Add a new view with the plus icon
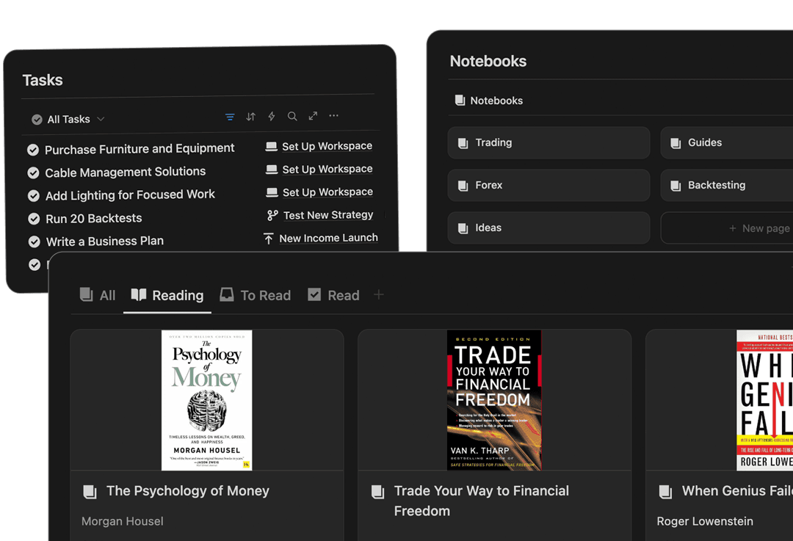Viewport: 793px width, 541px height. pos(378,294)
